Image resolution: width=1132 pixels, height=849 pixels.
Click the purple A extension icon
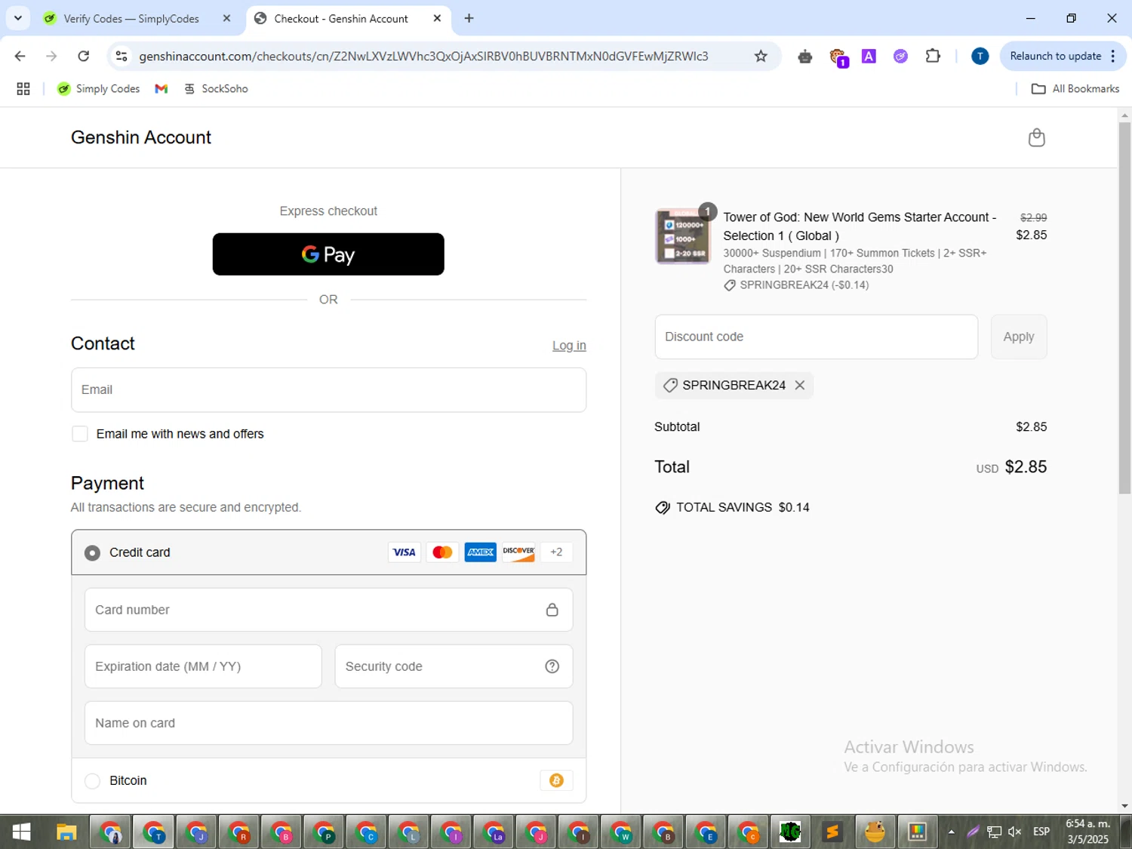click(869, 56)
